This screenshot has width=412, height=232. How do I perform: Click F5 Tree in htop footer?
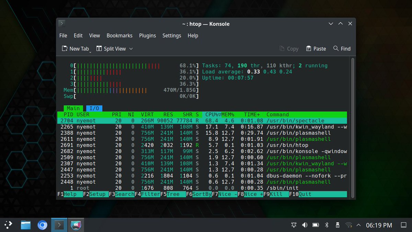click(x=173, y=194)
